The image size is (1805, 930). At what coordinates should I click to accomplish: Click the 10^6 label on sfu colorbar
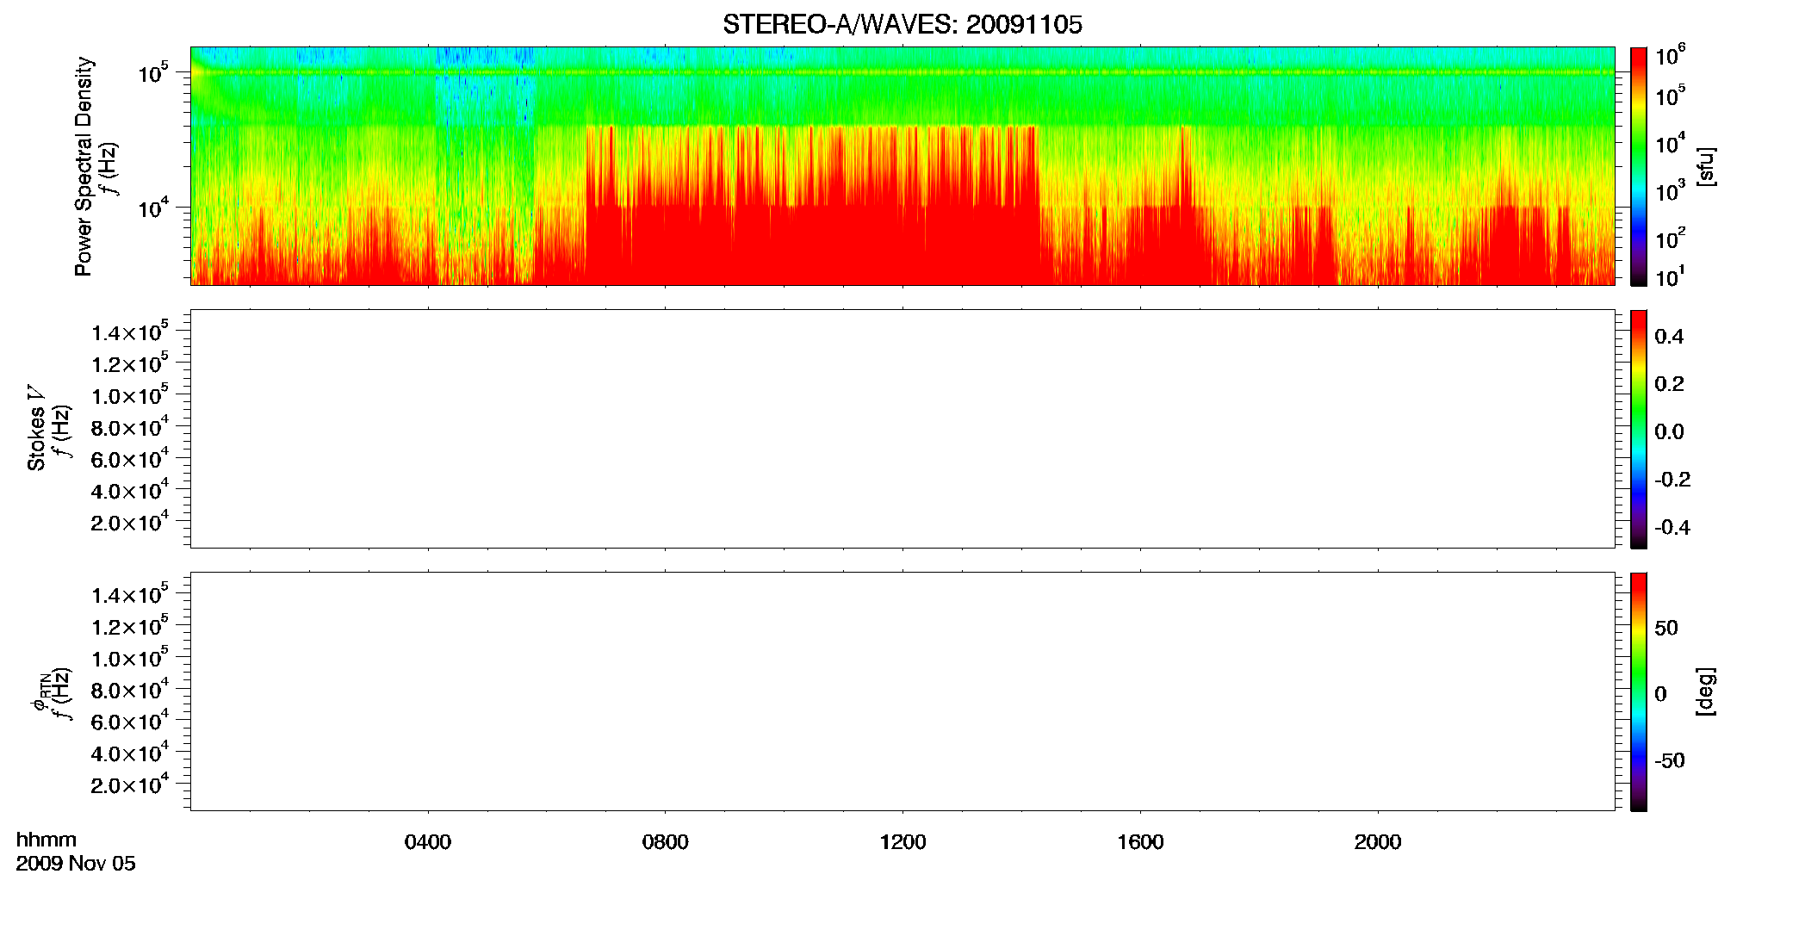tap(1671, 54)
